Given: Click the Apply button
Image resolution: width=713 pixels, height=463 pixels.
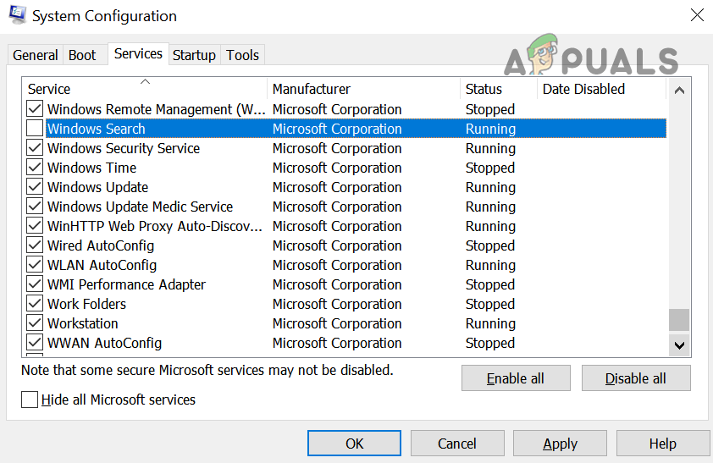Looking at the screenshot, I should tap(560, 444).
